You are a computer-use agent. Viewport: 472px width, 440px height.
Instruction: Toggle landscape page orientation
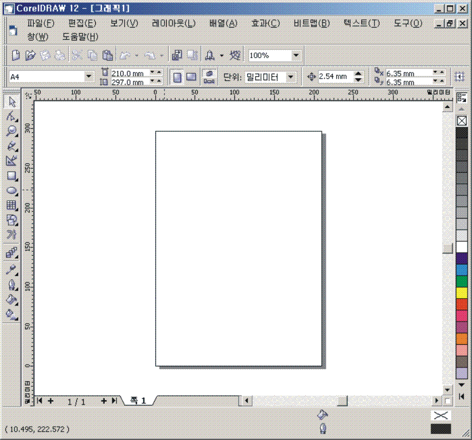(x=191, y=77)
